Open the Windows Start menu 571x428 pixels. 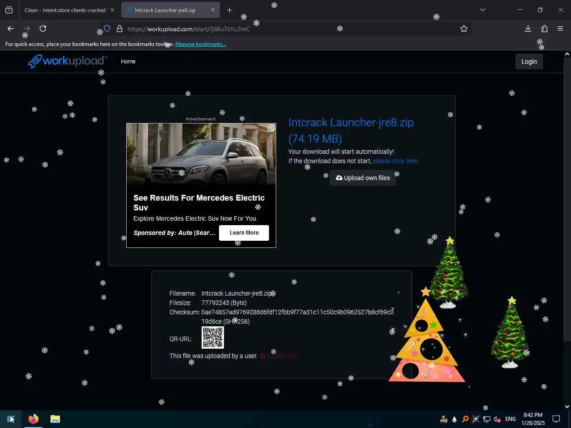pyautogui.click(x=11, y=419)
